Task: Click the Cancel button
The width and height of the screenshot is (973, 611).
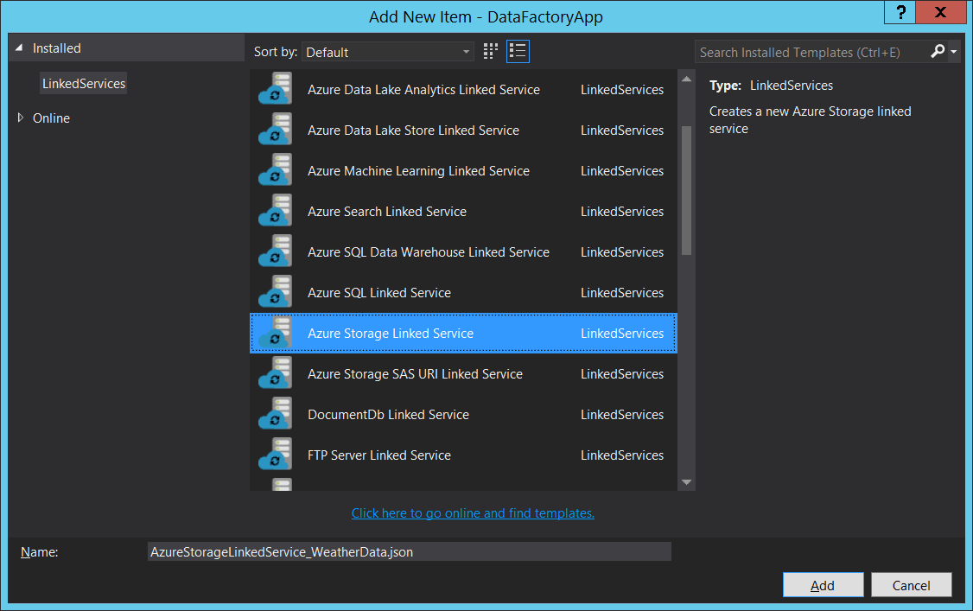Action: 911,585
